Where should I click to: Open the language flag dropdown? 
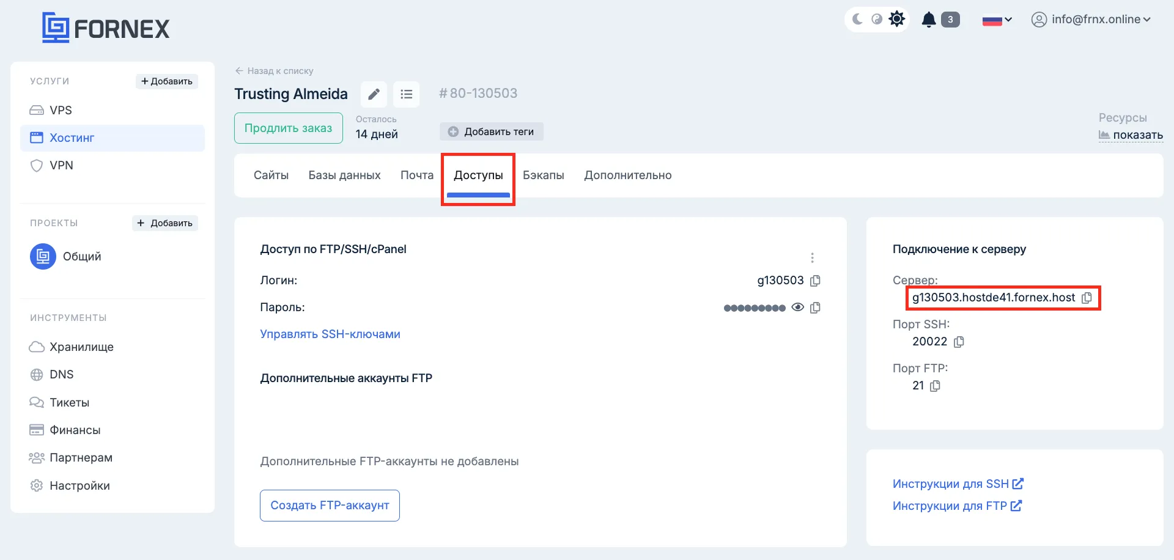(997, 20)
